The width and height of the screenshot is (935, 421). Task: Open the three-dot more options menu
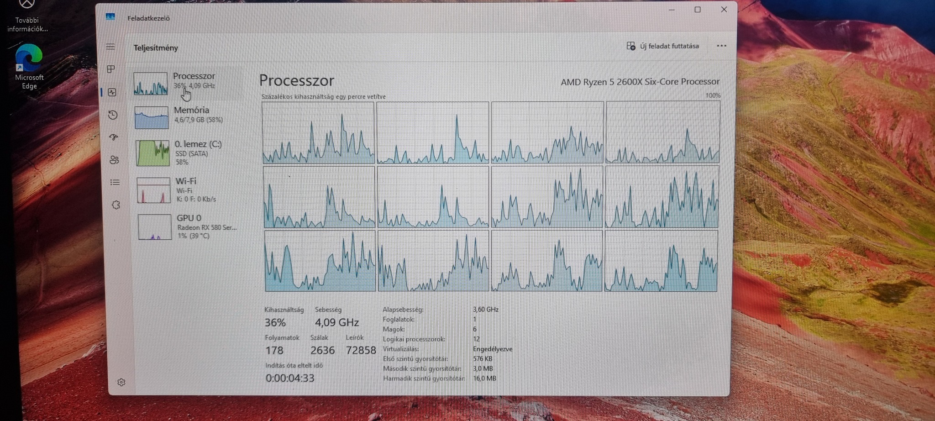pyautogui.click(x=721, y=46)
